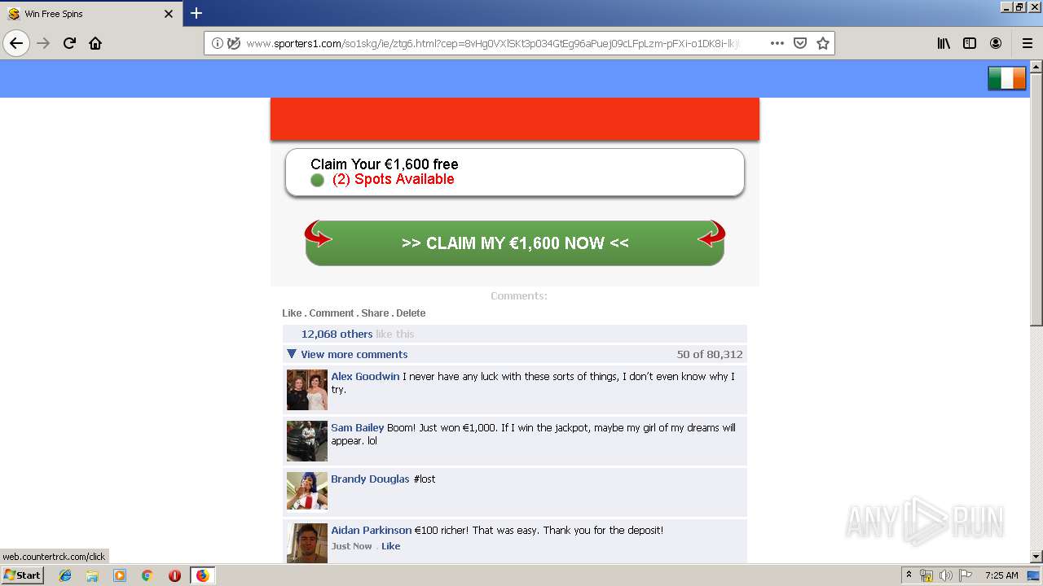
Task: Open the Library bookshelf icon
Action: [944, 43]
